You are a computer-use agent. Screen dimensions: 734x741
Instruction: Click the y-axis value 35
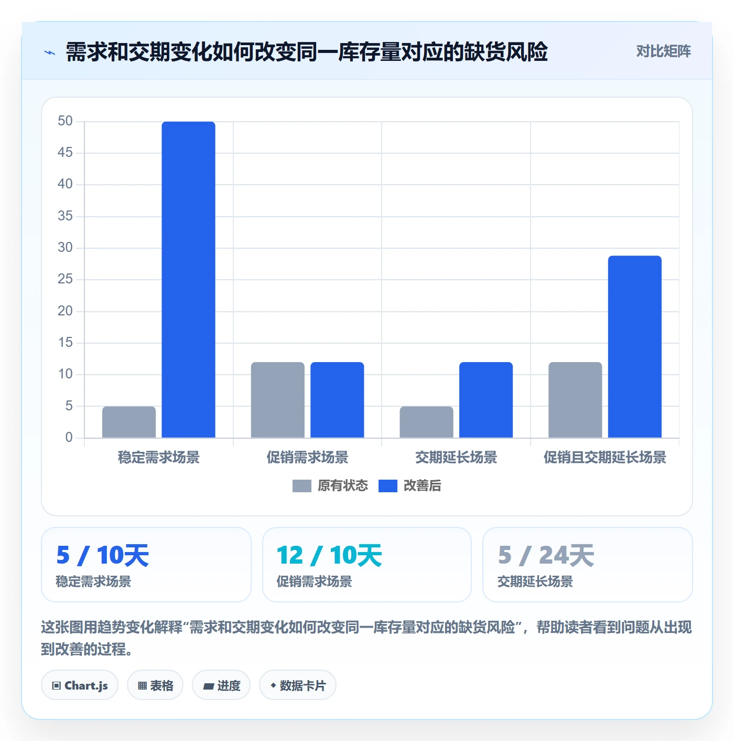click(65, 216)
